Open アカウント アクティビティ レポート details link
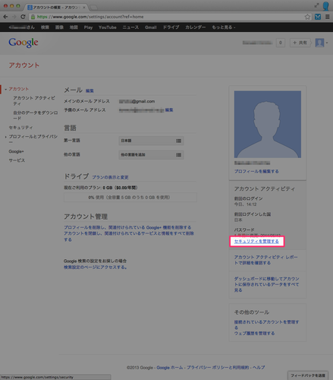 coord(265,260)
